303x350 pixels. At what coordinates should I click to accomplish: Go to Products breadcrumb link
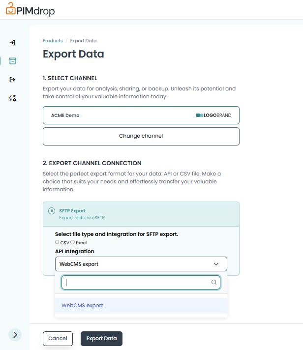[53, 41]
